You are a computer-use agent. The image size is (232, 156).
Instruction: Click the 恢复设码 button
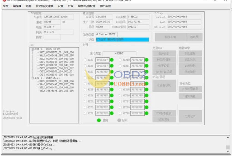(x=164, y=66)
